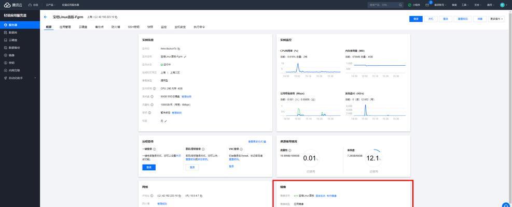Viewport: 512px width, 207px height.
Task: Edit the tag field pencil icon
Action: [x=165, y=121]
